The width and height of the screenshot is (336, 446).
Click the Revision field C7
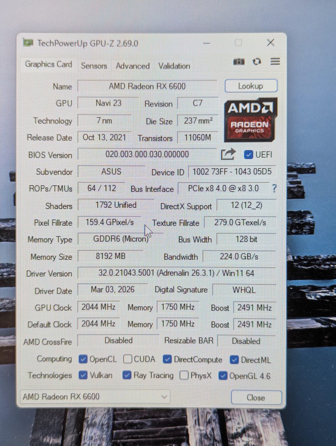tap(198, 103)
